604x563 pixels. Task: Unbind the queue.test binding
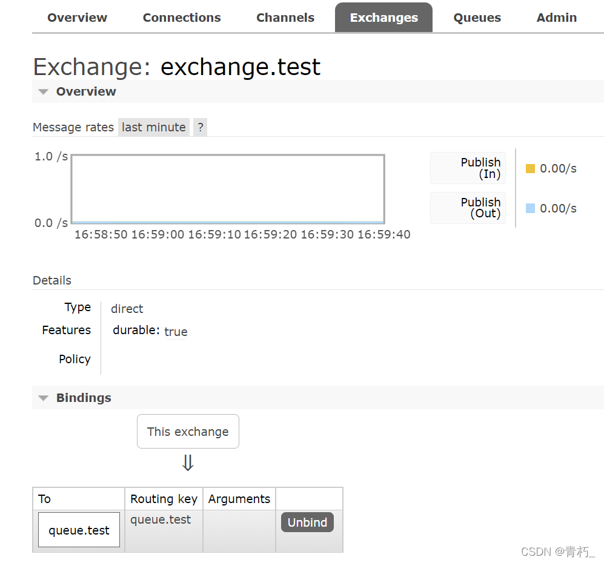coord(307,522)
